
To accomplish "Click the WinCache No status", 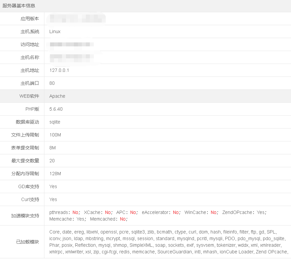I will 214,212.
